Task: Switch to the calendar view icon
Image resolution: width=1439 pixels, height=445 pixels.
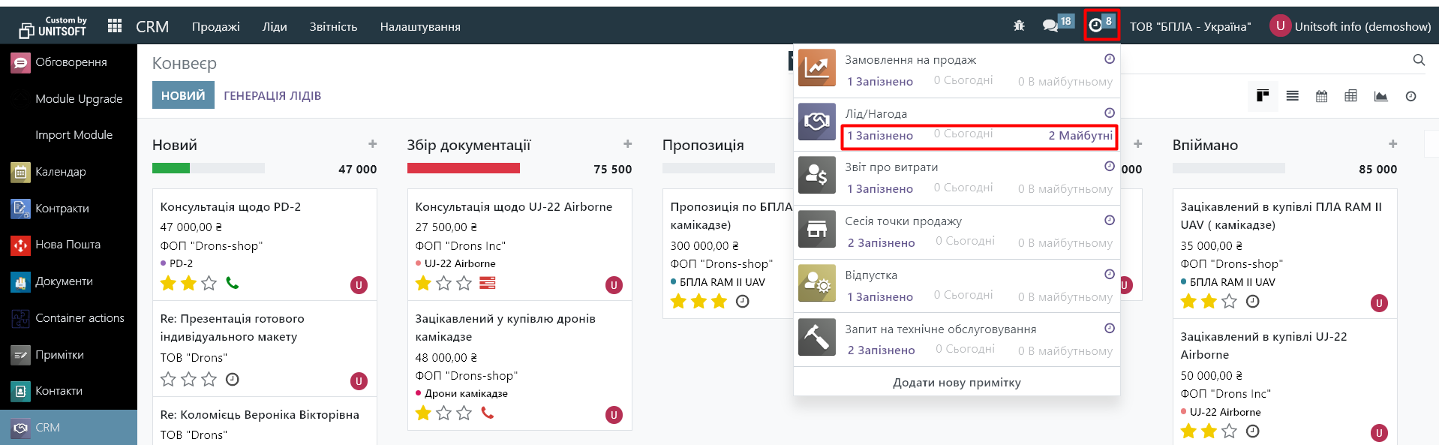Action: [x=1321, y=96]
